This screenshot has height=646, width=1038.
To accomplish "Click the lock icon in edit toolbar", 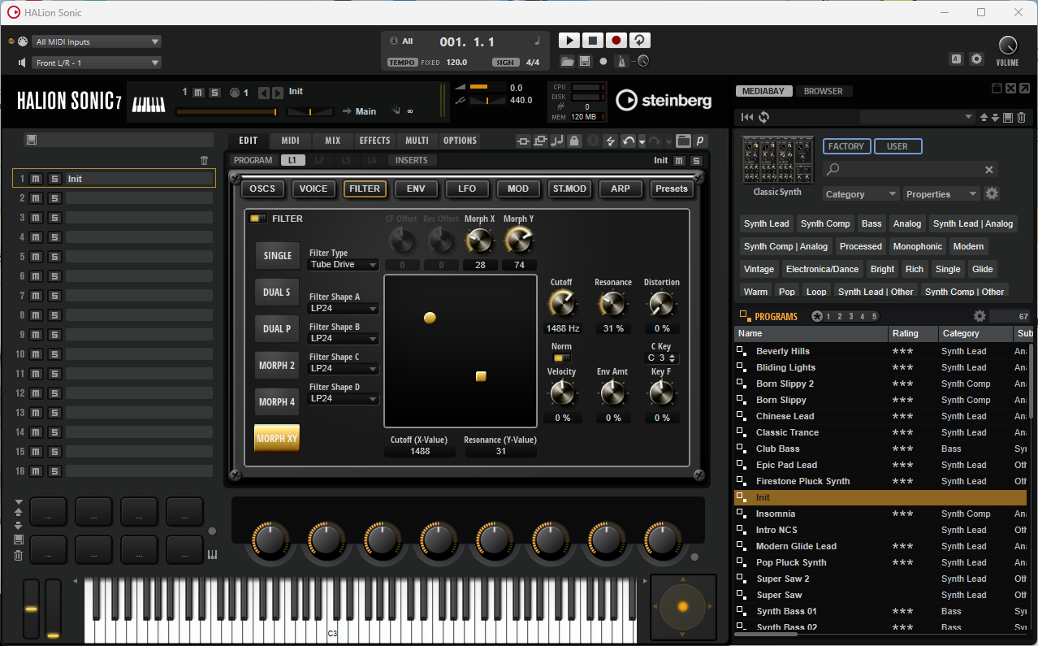I will coord(574,141).
